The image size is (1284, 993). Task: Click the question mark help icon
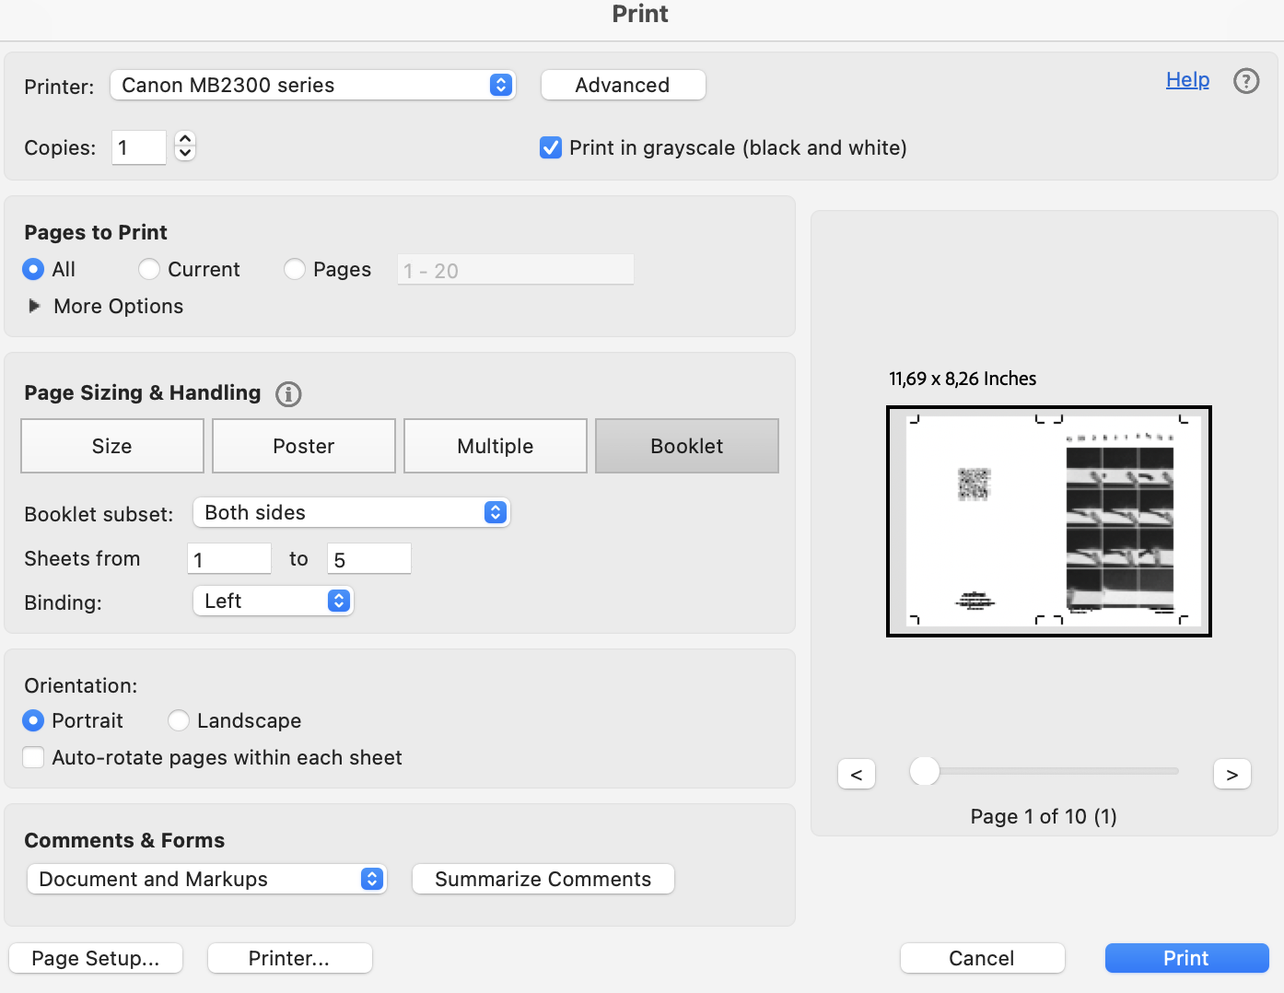pos(1246,81)
